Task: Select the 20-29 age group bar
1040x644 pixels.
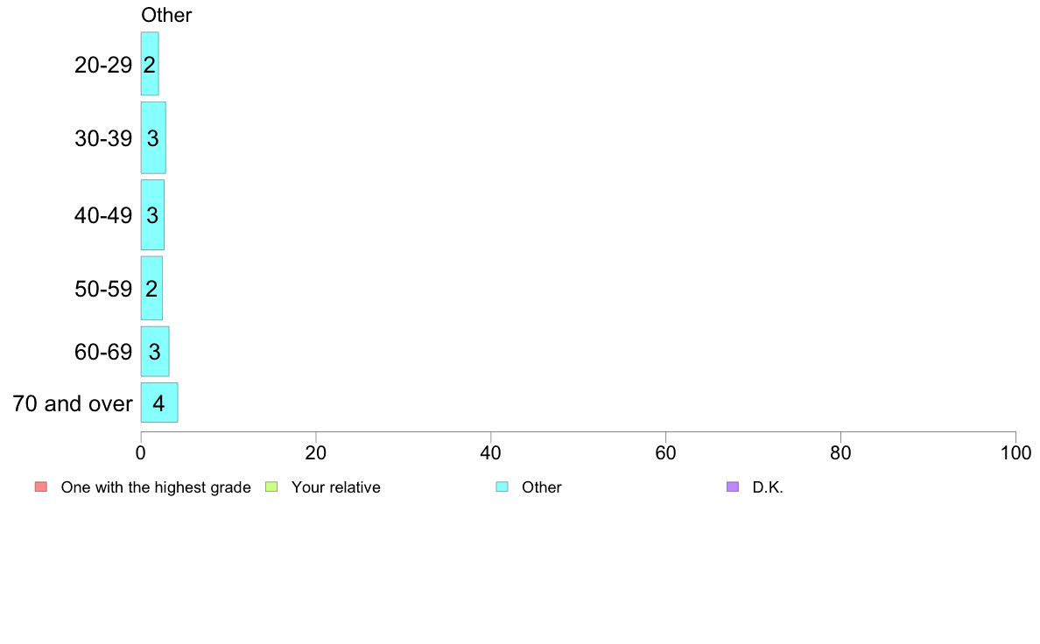Action: point(150,64)
